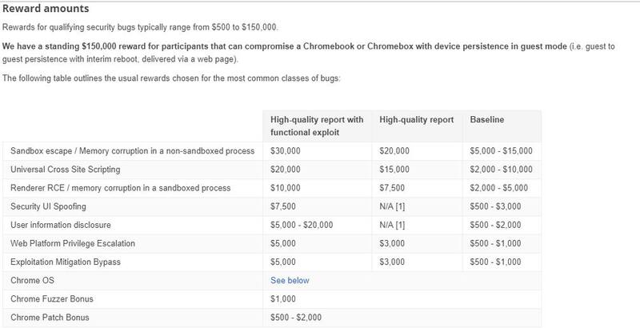Click the "Baseline" column header
The image size is (640, 328).
click(486, 119)
